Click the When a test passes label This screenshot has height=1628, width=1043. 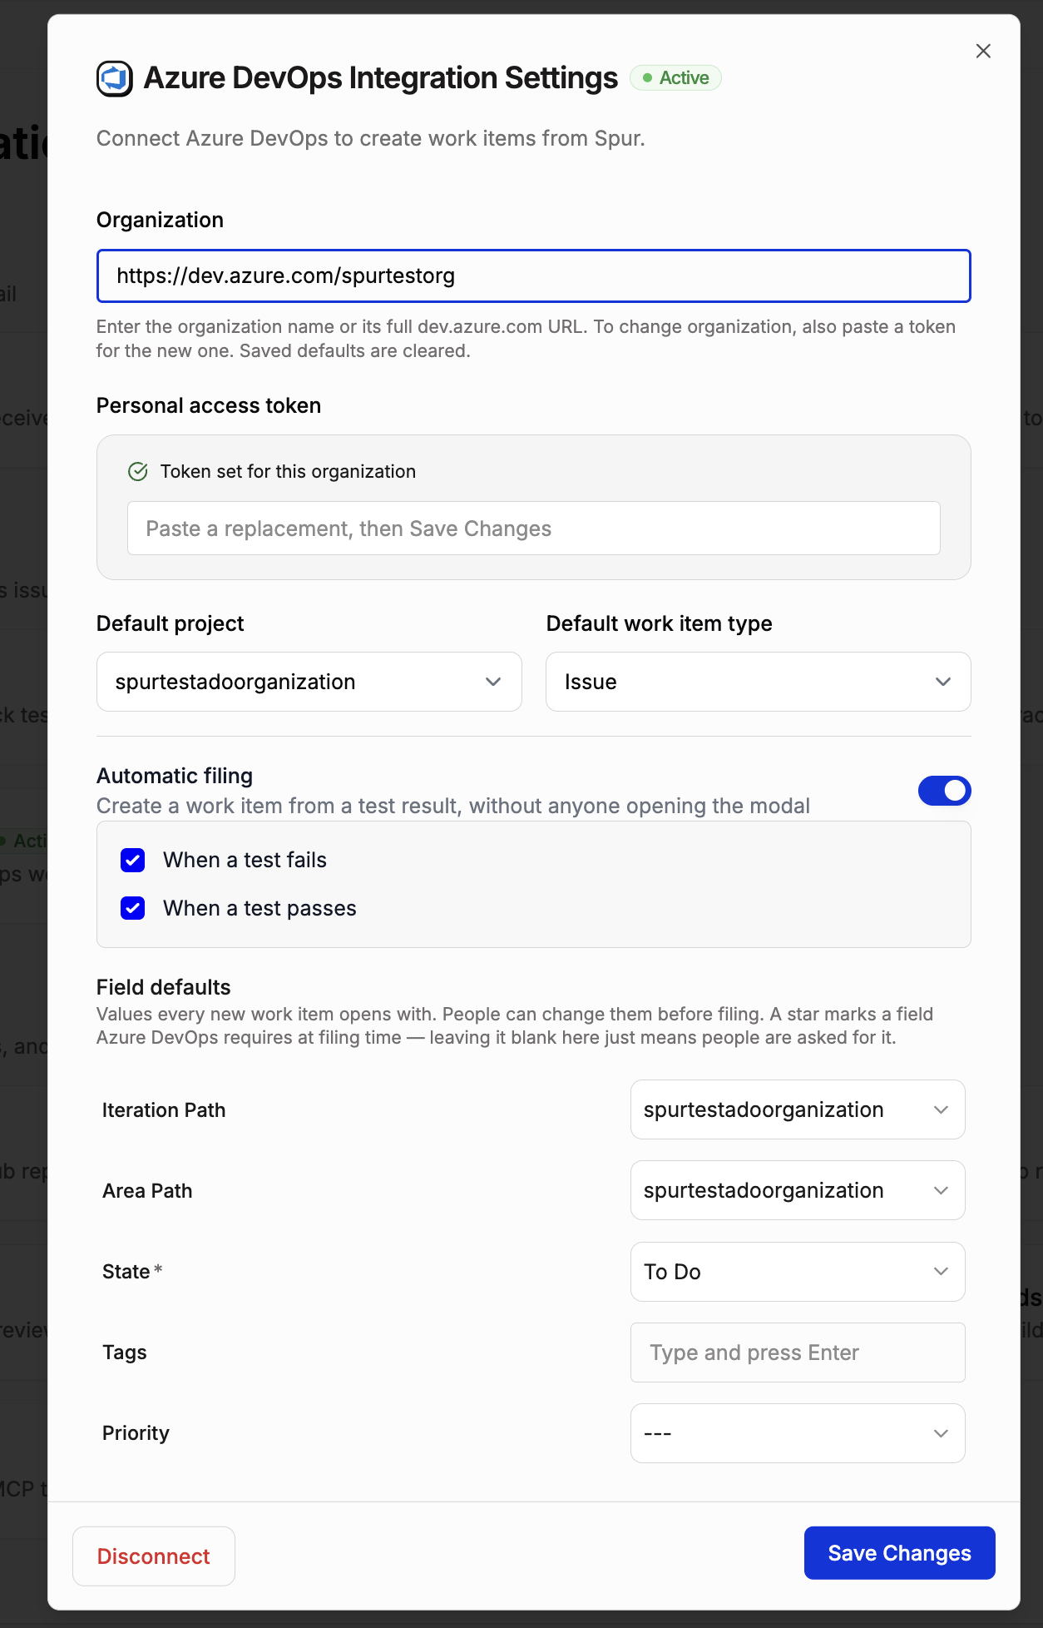coord(260,908)
